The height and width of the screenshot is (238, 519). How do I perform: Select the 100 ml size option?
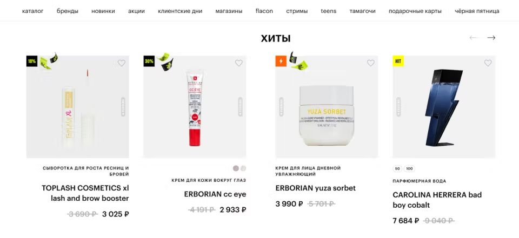point(409,168)
